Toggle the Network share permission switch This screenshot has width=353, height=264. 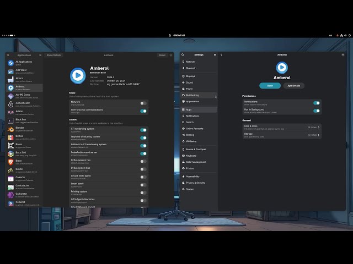pyautogui.click(x=143, y=103)
